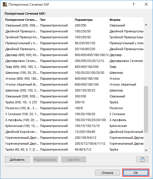Select row Швеллер (300; 150; 3...
The height and width of the screenshot is (179, 153).
[x=74, y=90]
